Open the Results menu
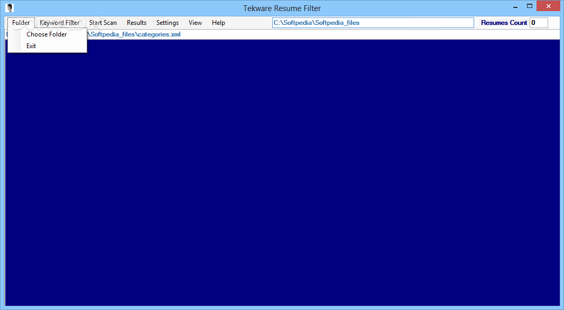 [137, 23]
